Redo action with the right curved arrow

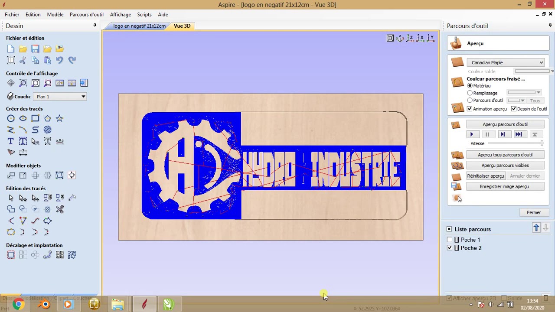coord(72,60)
